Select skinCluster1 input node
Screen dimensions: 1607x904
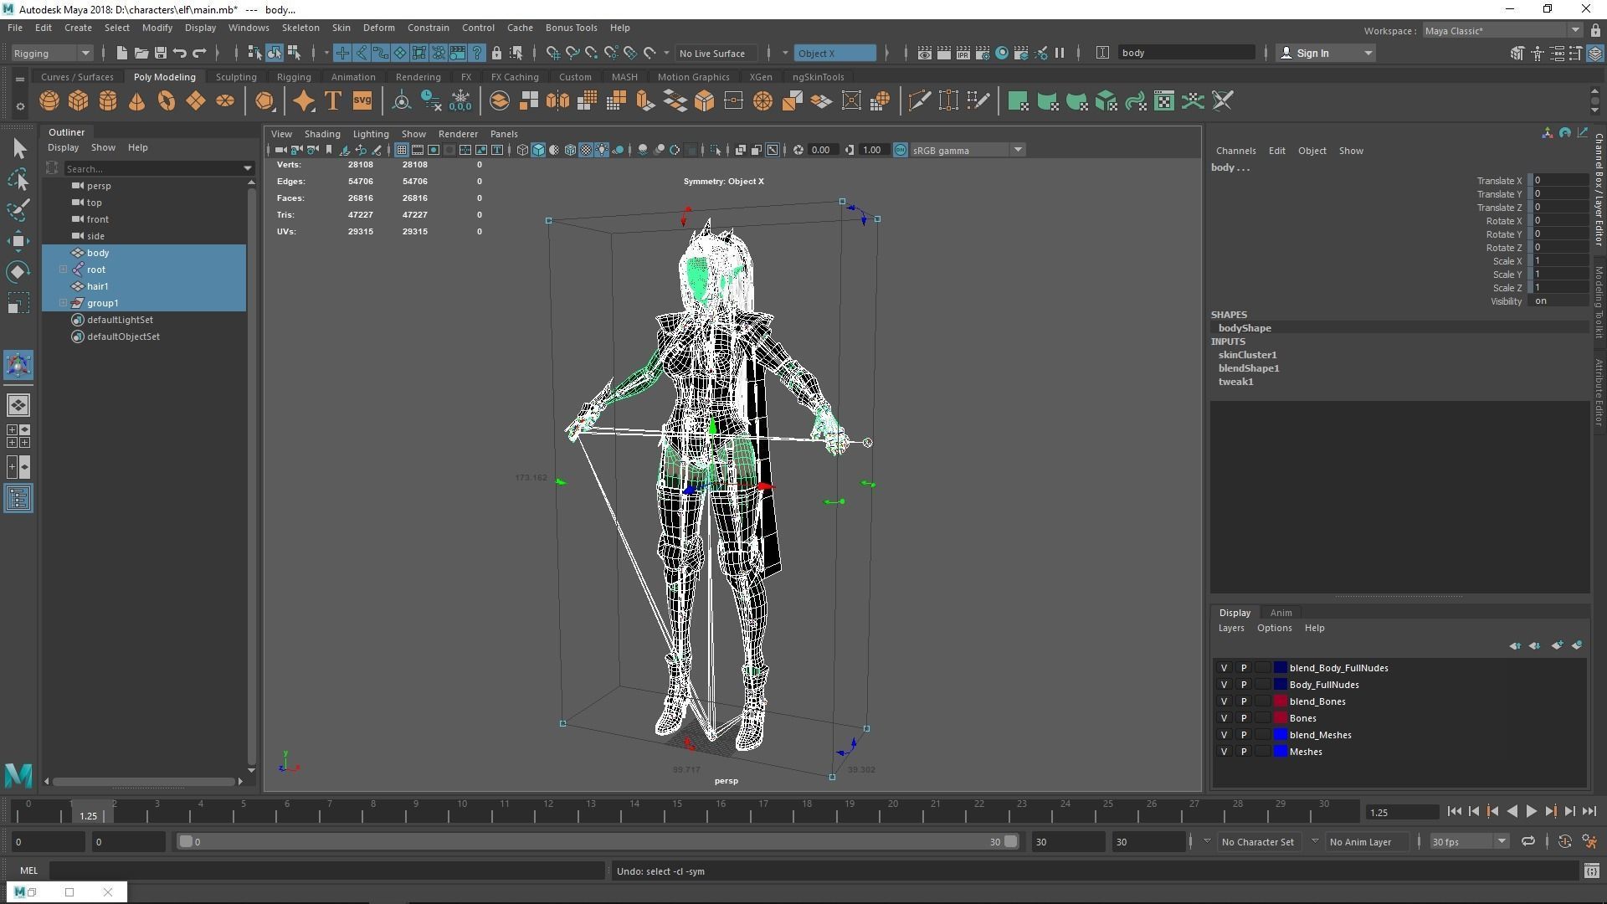[x=1247, y=355]
